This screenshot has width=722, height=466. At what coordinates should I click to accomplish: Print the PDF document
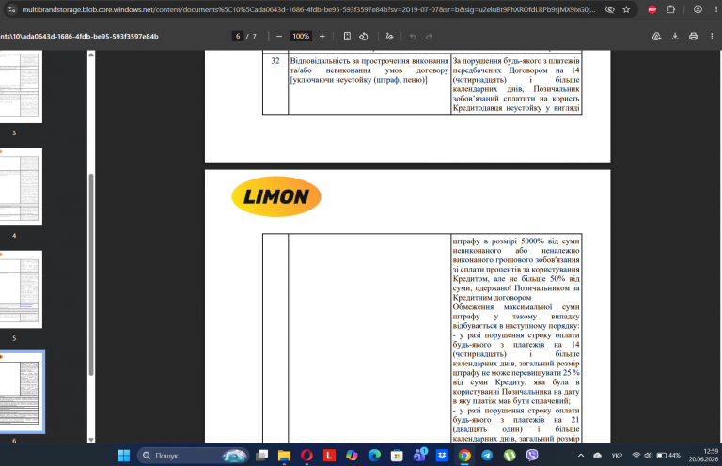693,37
